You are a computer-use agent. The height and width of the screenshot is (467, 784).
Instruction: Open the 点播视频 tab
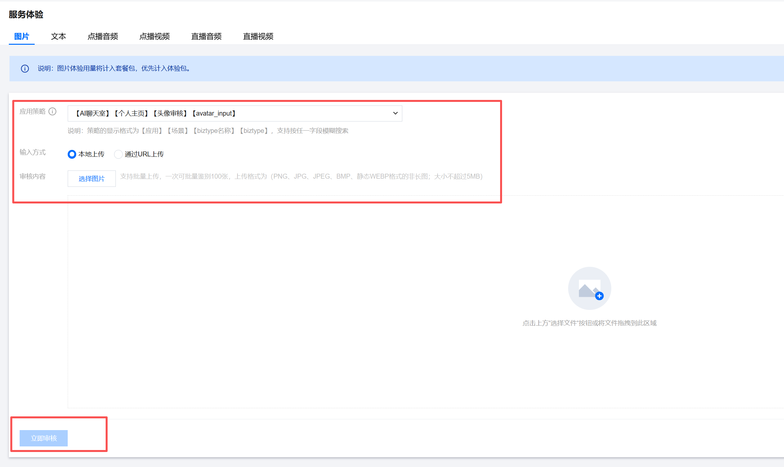click(154, 36)
